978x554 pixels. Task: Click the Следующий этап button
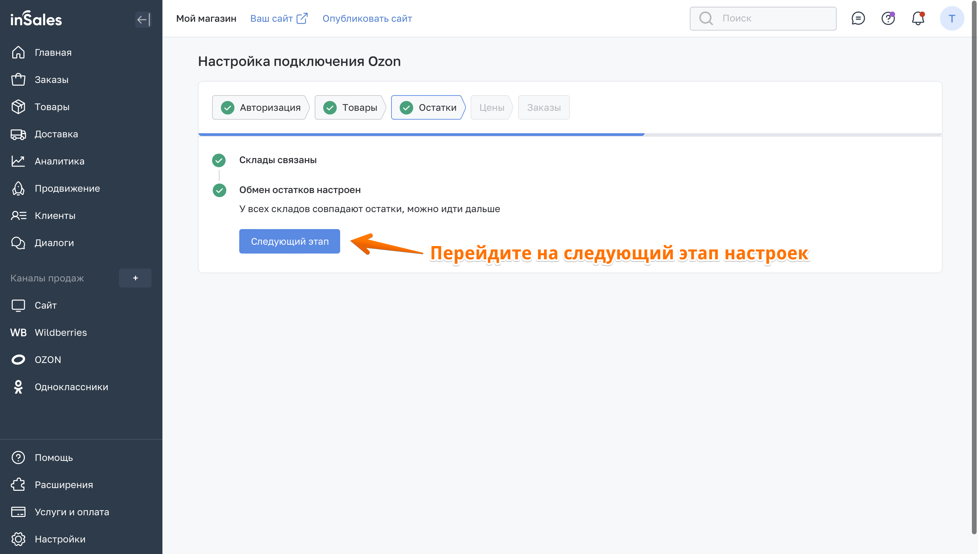click(x=290, y=241)
